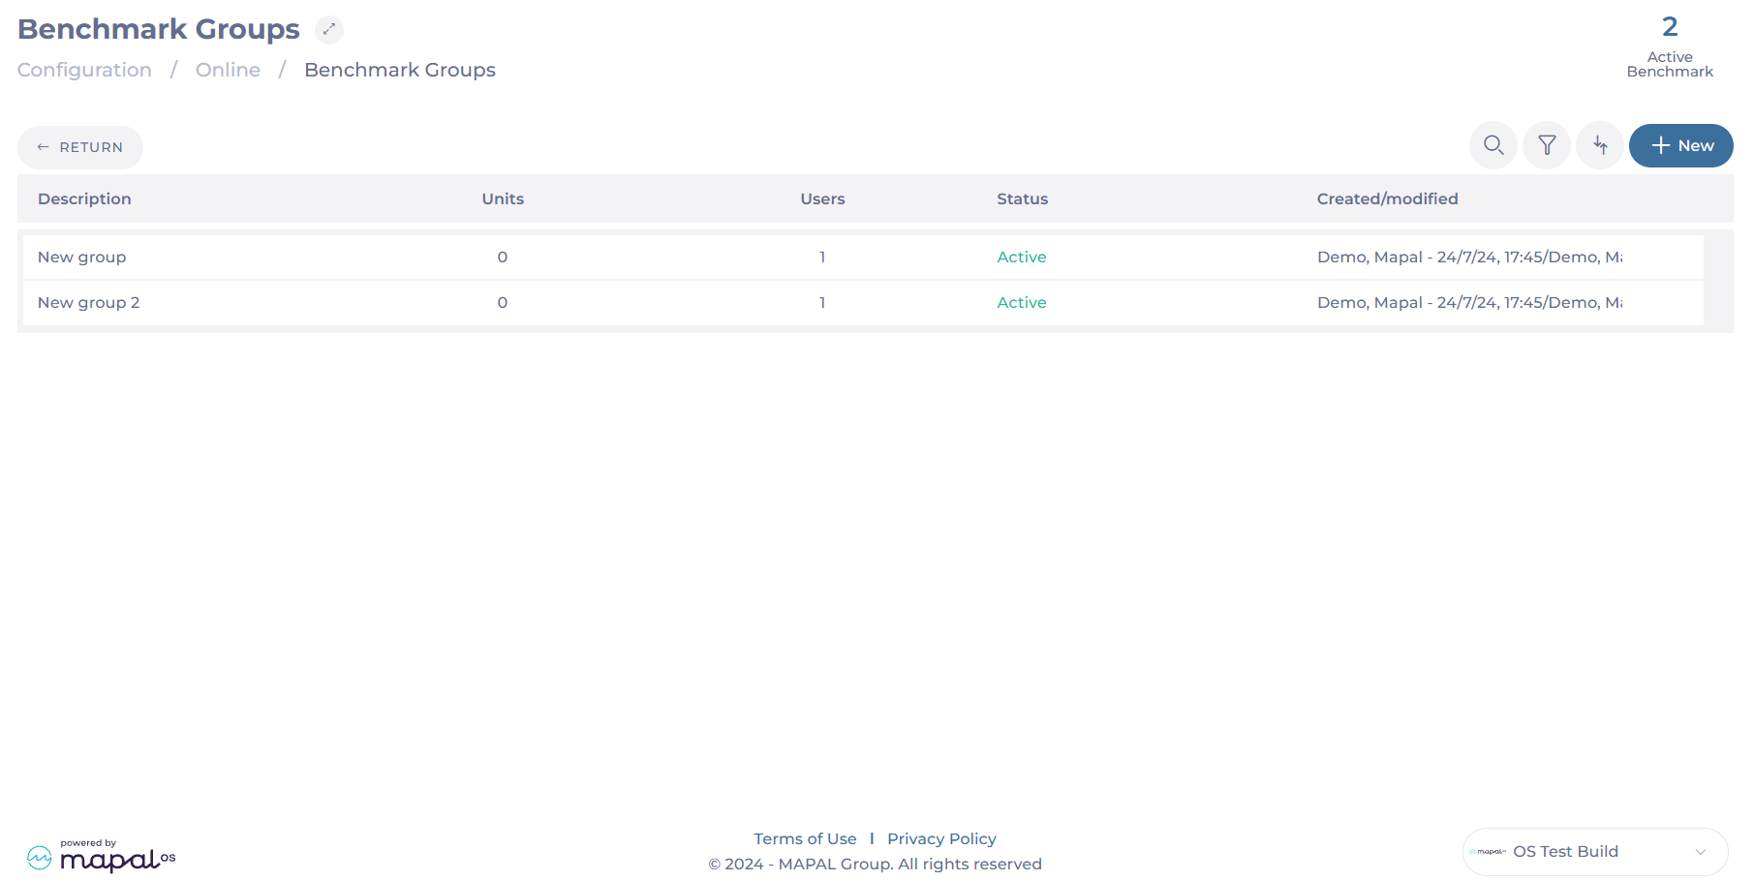
Task: Sort by Description column header
Action: point(84,198)
